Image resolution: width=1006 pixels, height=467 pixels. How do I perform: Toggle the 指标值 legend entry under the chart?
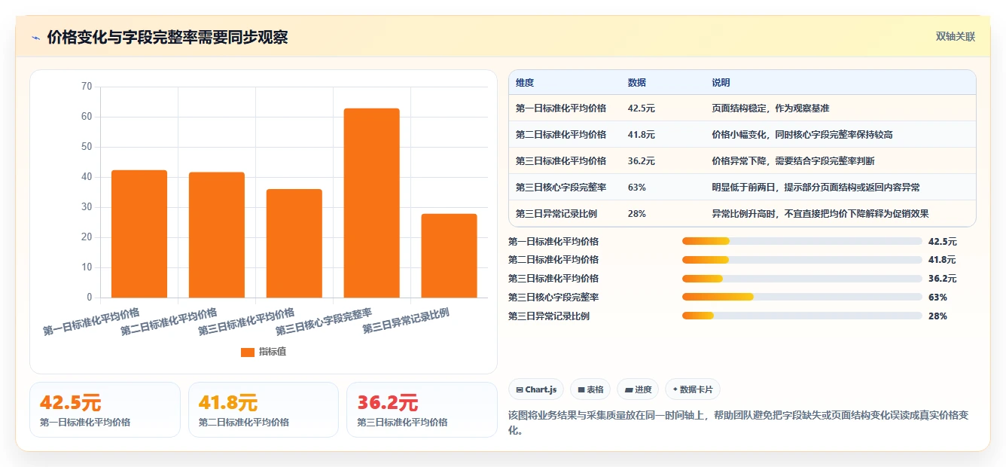click(263, 352)
